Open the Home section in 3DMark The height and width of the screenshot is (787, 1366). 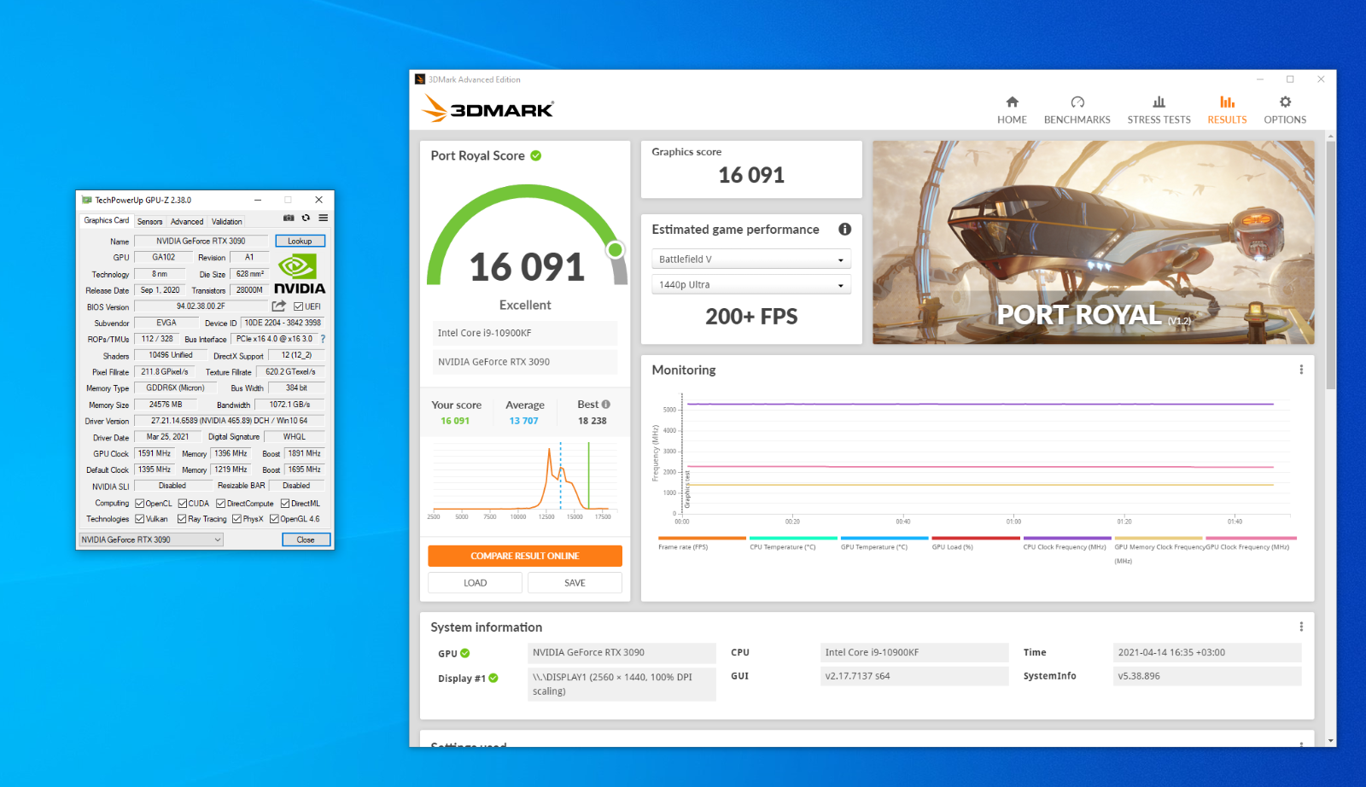[1012, 110]
